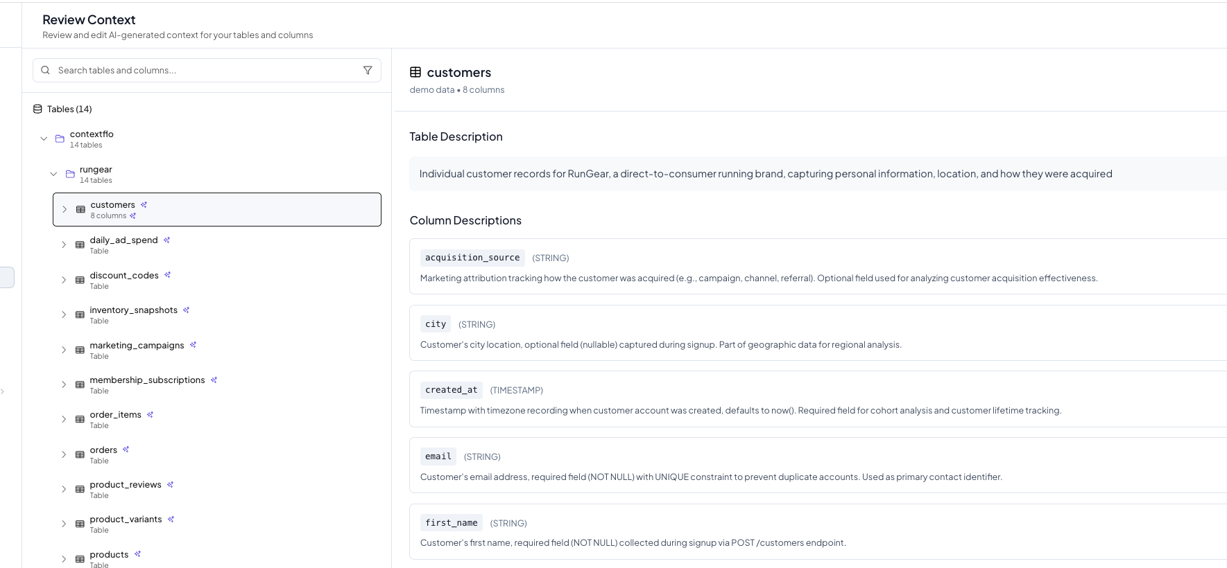Viewport: 1227px width, 568px height.
Task: Expand the daily_ad_spend table
Action: click(x=64, y=245)
